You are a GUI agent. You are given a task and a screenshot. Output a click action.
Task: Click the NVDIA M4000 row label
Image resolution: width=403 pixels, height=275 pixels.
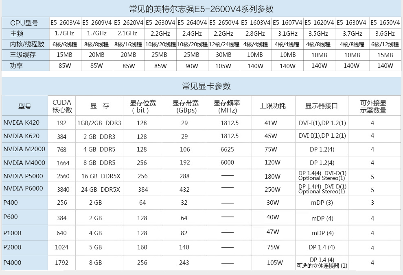pos(24,162)
